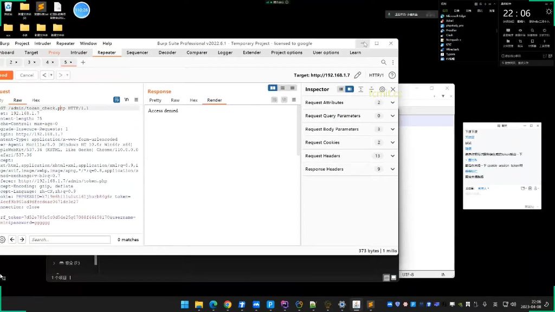Screen dimensions: 555x312
Task: Click the Send button
Action: click(5, 75)
